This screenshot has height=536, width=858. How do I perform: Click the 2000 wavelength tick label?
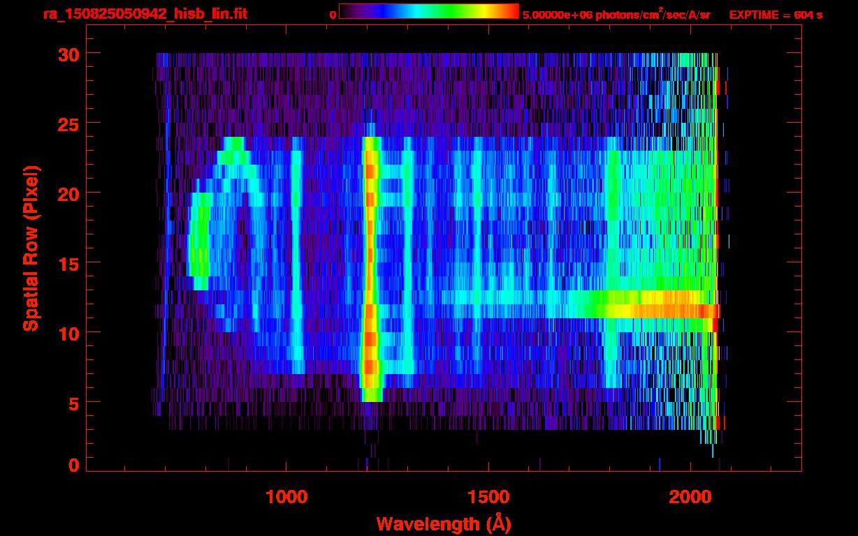(690, 496)
